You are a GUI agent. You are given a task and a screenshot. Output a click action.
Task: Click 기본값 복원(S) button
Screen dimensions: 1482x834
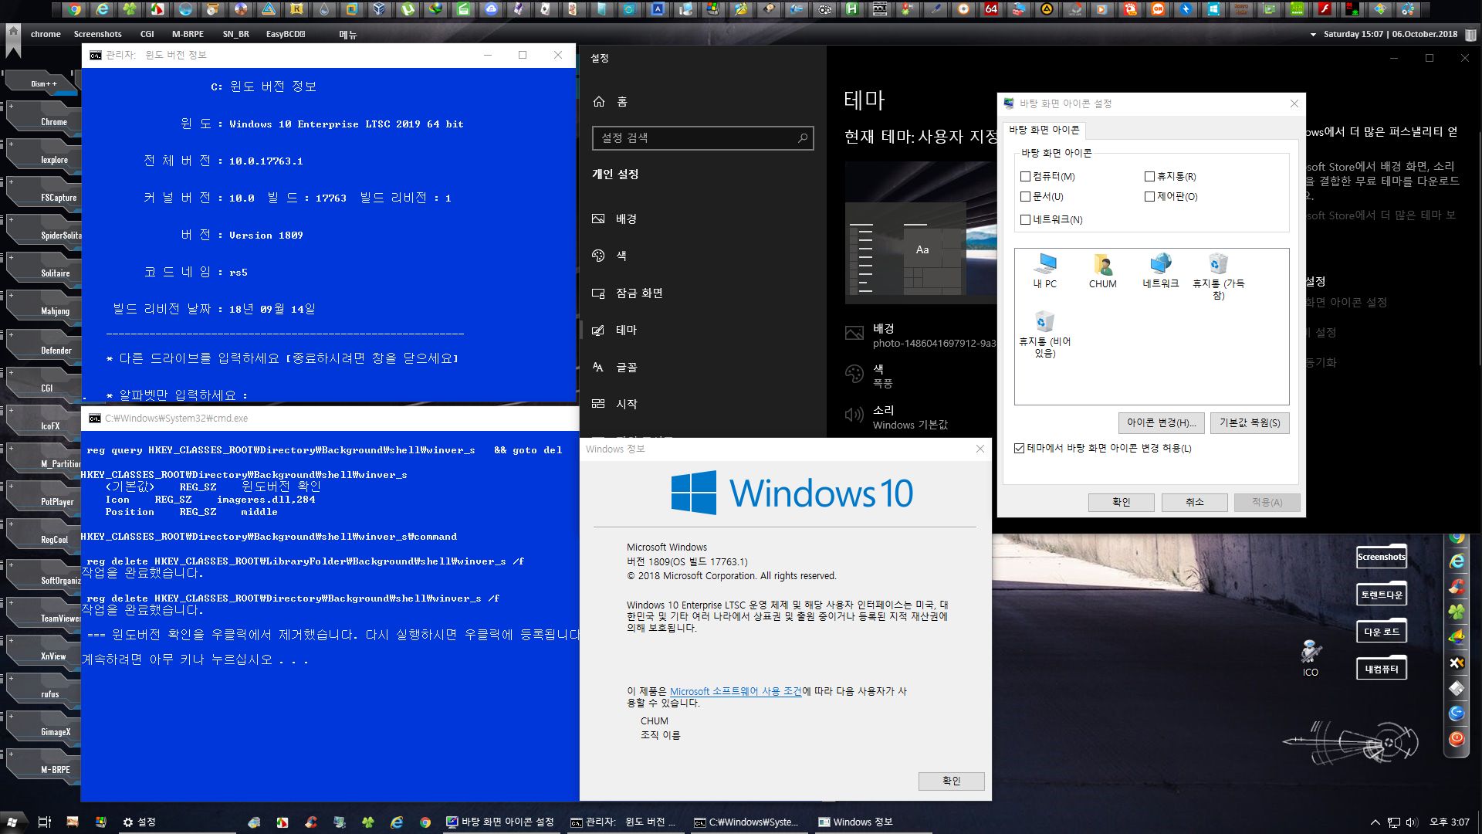(x=1249, y=423)
